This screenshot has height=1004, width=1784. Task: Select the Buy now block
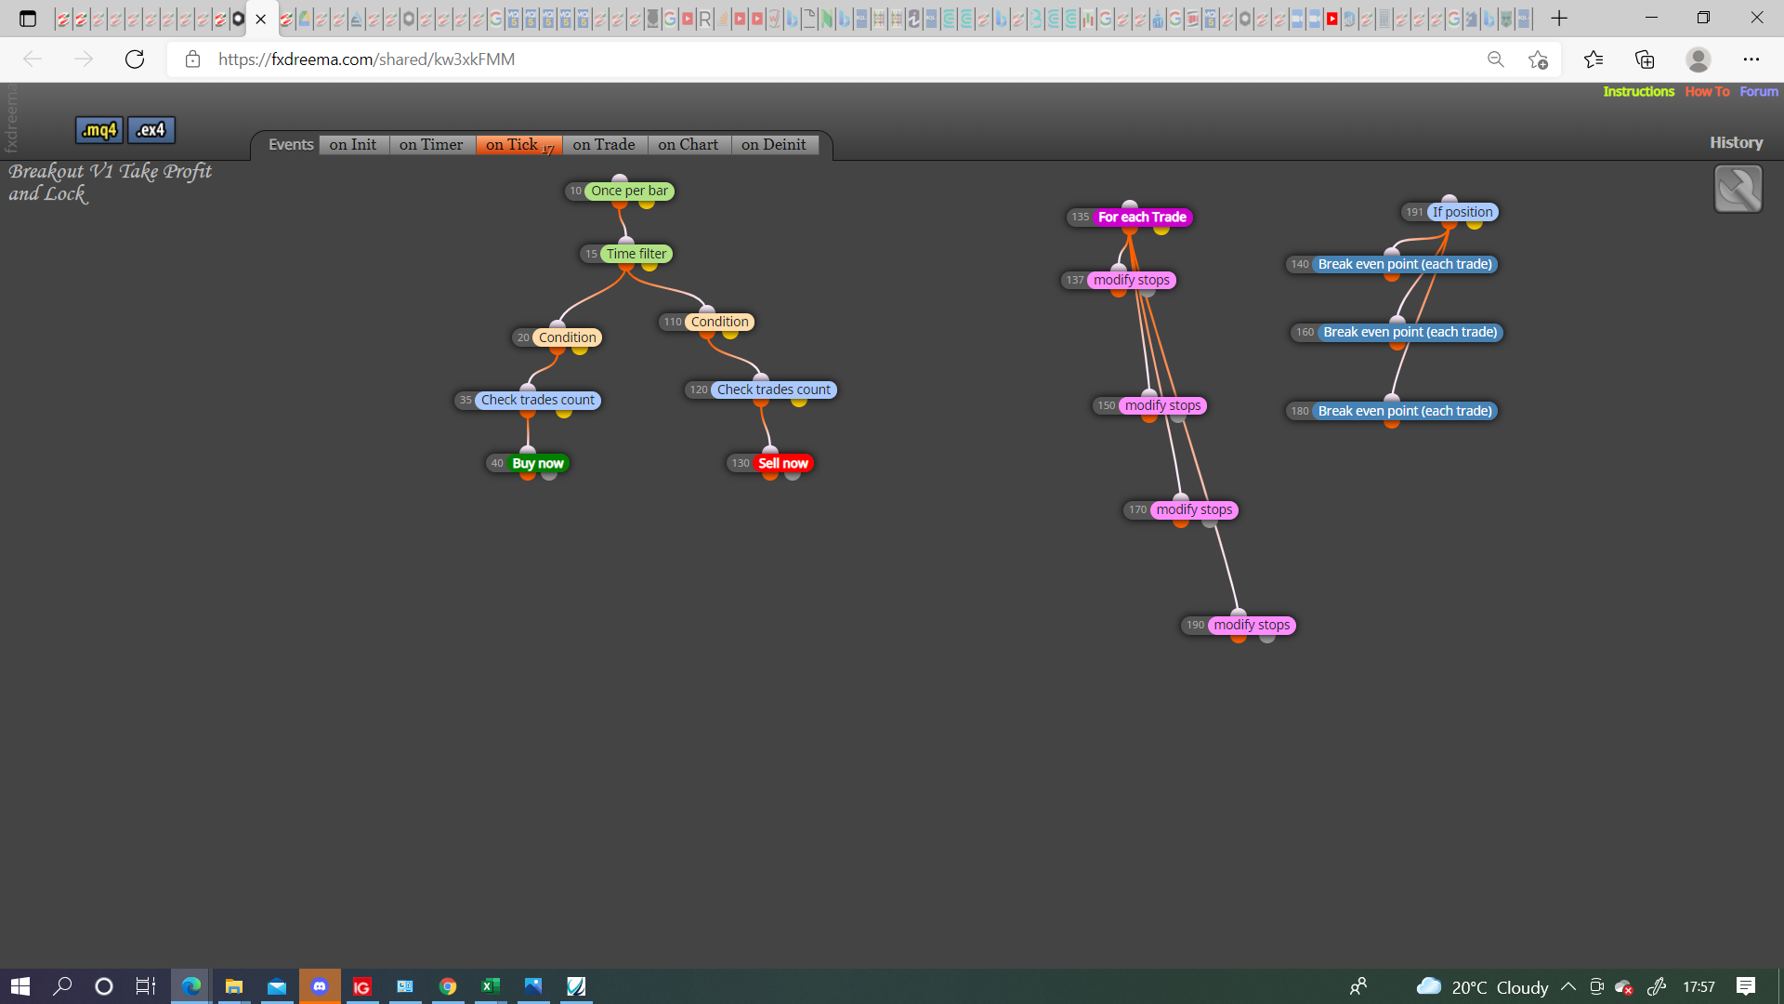537,463
